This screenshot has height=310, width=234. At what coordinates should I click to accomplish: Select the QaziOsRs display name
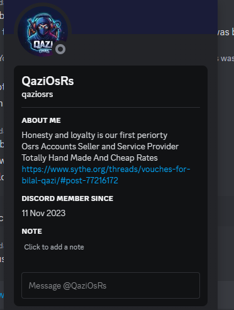48,81
